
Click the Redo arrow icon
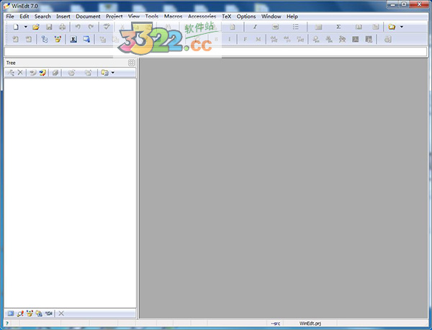91,27
